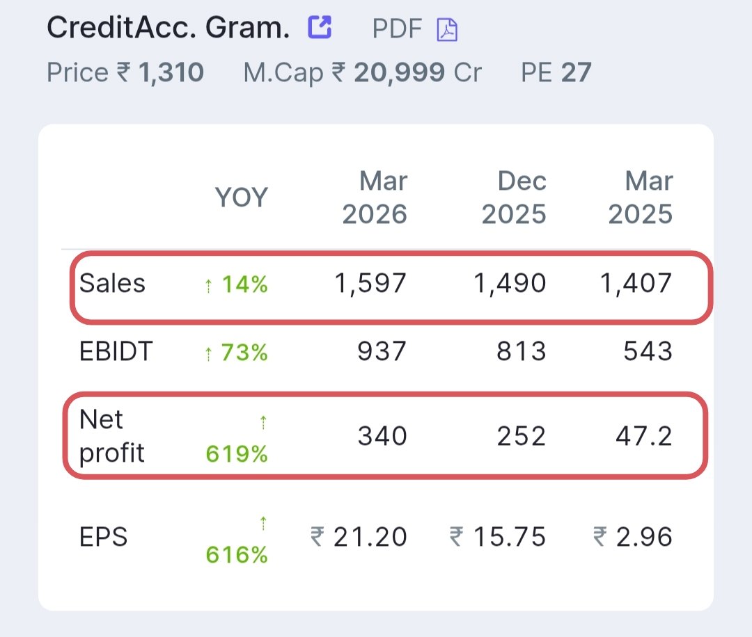Click the PDF text link
This screenshot has height=637, width=752.
pos(397,29)
